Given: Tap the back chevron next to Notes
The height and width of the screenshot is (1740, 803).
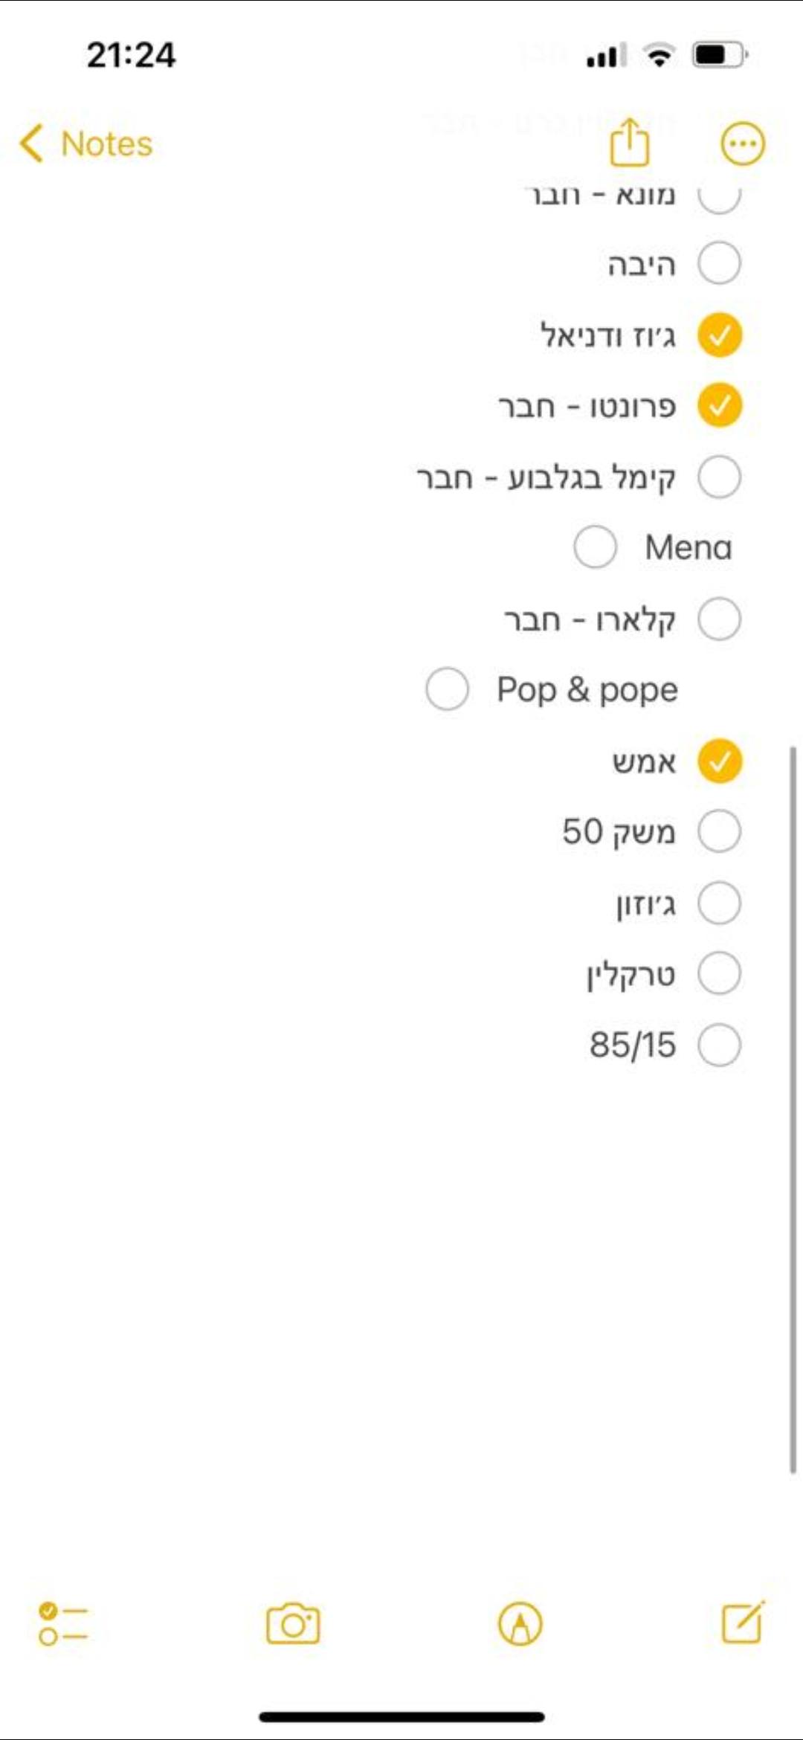Looking at the screenshot, I should (x=31, y=144).
